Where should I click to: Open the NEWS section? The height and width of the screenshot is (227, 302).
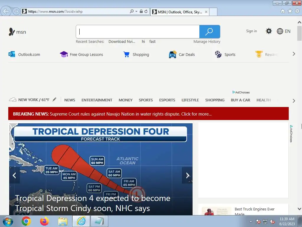(70, 100)
